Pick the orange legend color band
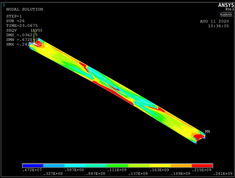 (181, 166)
